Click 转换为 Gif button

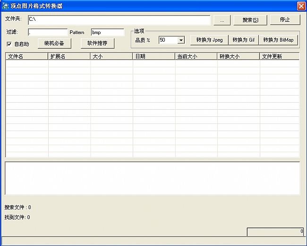click(x=243, y=40)
